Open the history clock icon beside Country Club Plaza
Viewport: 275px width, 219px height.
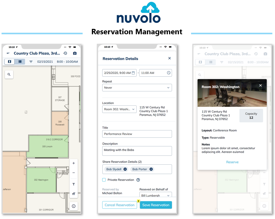[65, 53]
